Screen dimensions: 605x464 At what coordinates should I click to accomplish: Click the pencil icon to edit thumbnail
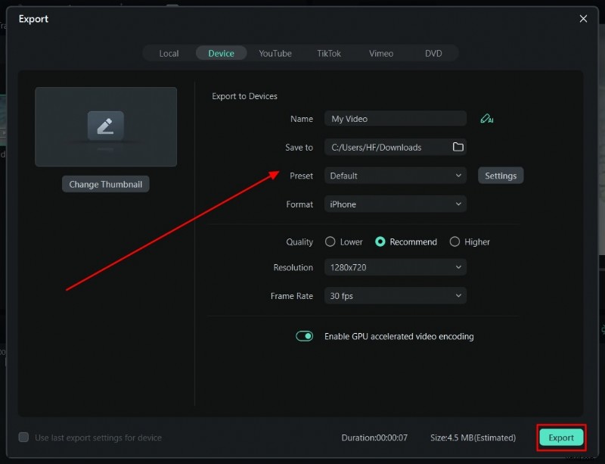(105, 126)
